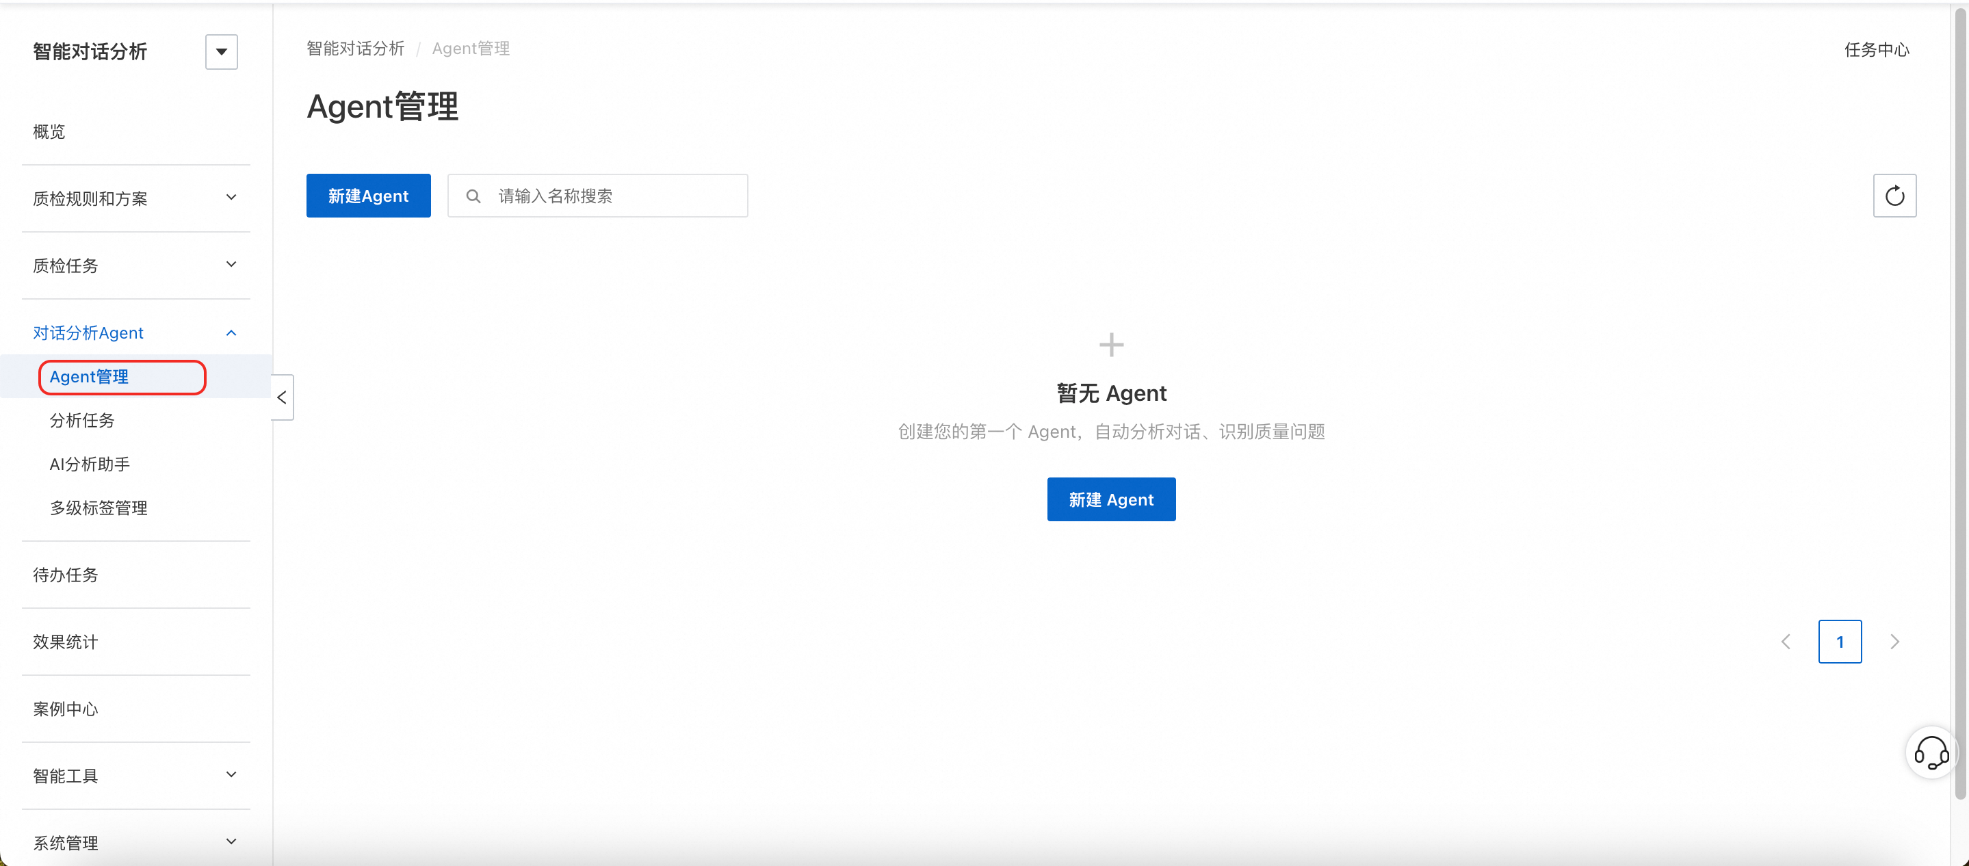Open the AI分析助手 menu item
This screenshot has height=866, width=1969.
coord(90,464)
